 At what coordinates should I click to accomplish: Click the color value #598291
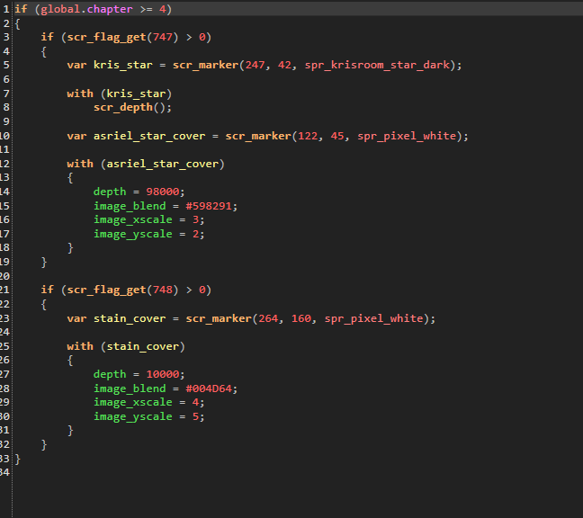click(209, 206)
